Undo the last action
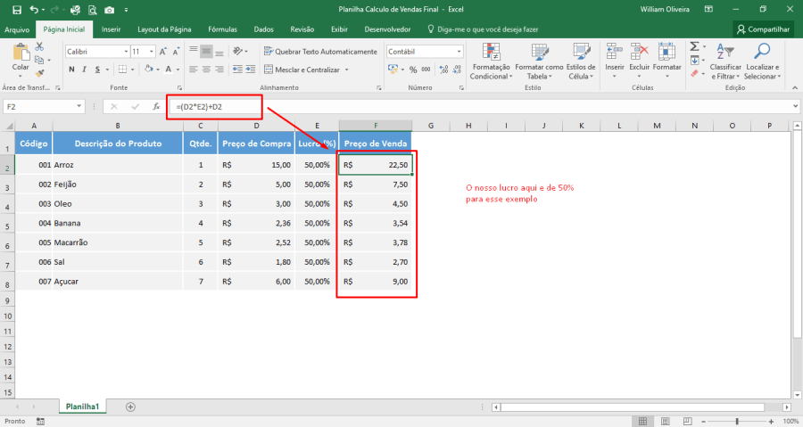 (x=34, y=10)
